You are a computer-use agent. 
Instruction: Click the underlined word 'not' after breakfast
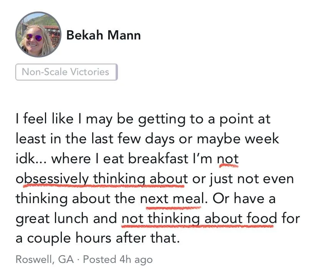pyautogui.click(x=228, y=159)
